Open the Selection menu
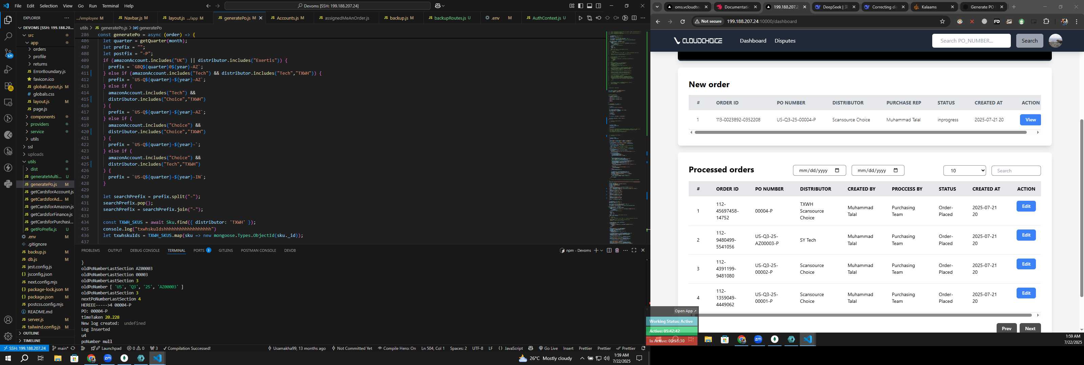Viewport: 1084px width, 365px height. [48, 6]
